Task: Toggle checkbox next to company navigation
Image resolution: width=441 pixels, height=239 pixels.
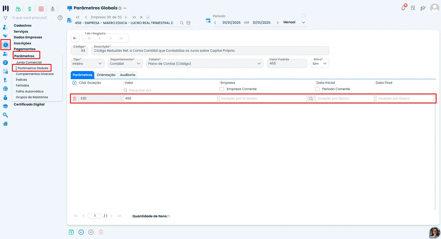Action: click(148, 18)
